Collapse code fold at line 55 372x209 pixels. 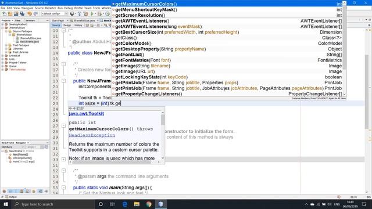63,188
